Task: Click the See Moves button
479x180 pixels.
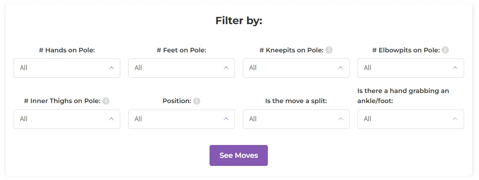Action: [x=238, y=155]
